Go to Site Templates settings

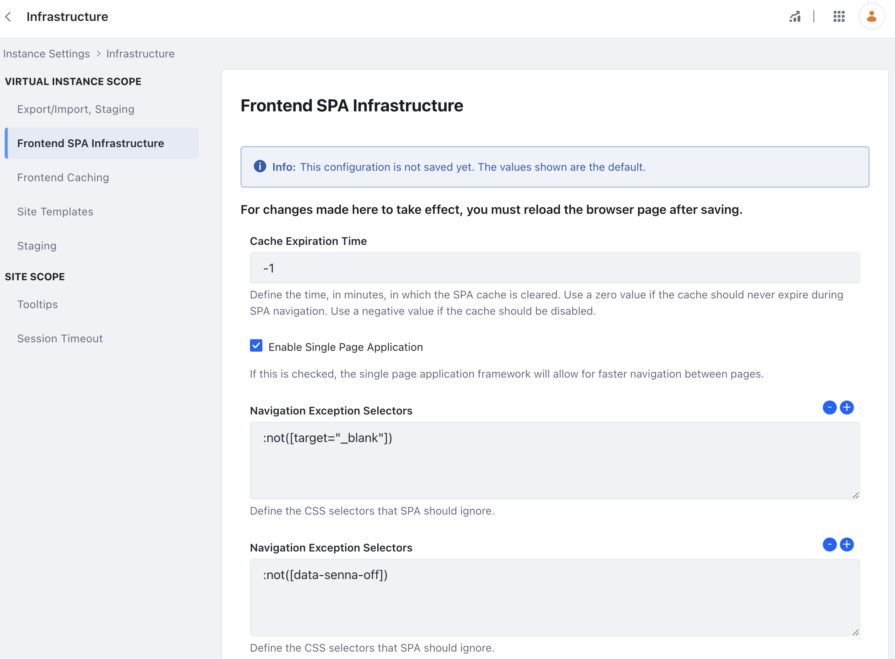(55, 212)
